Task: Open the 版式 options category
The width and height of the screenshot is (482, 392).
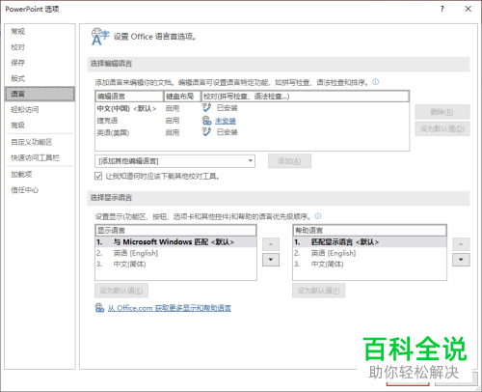Action: pos(40,78)
